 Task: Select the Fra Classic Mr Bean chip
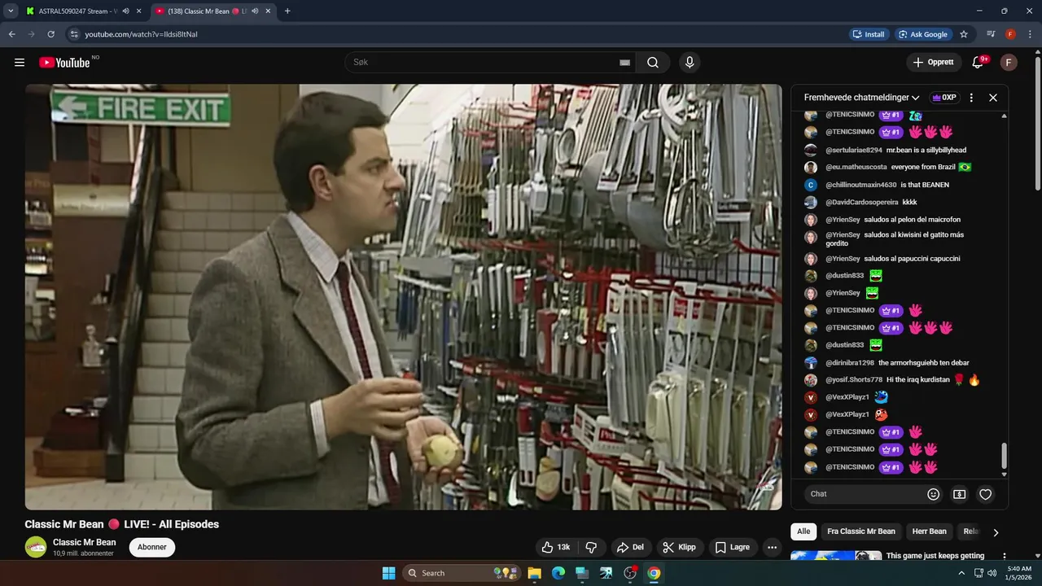(x=861, y=531)
